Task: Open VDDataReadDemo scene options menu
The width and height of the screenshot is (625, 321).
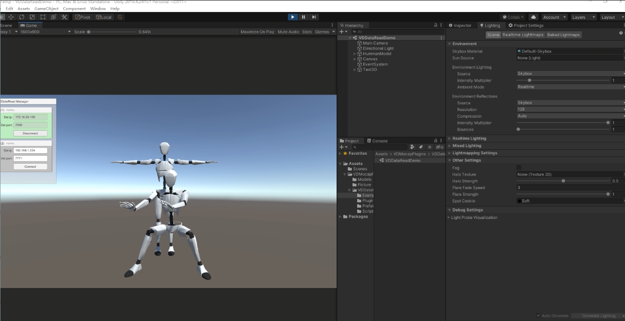Action: point(442,38)
